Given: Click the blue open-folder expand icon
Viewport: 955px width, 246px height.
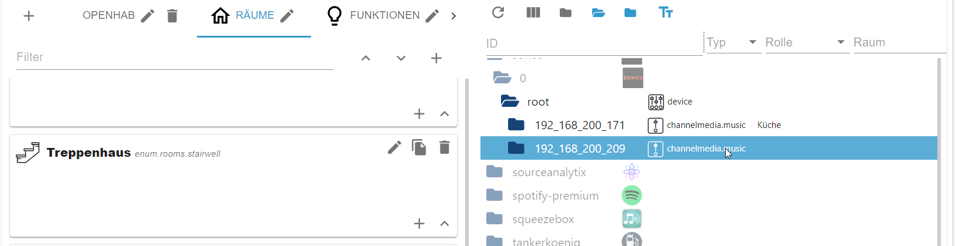Looking at the screenshot, I should pyautogui.click(x=598, y=13).
